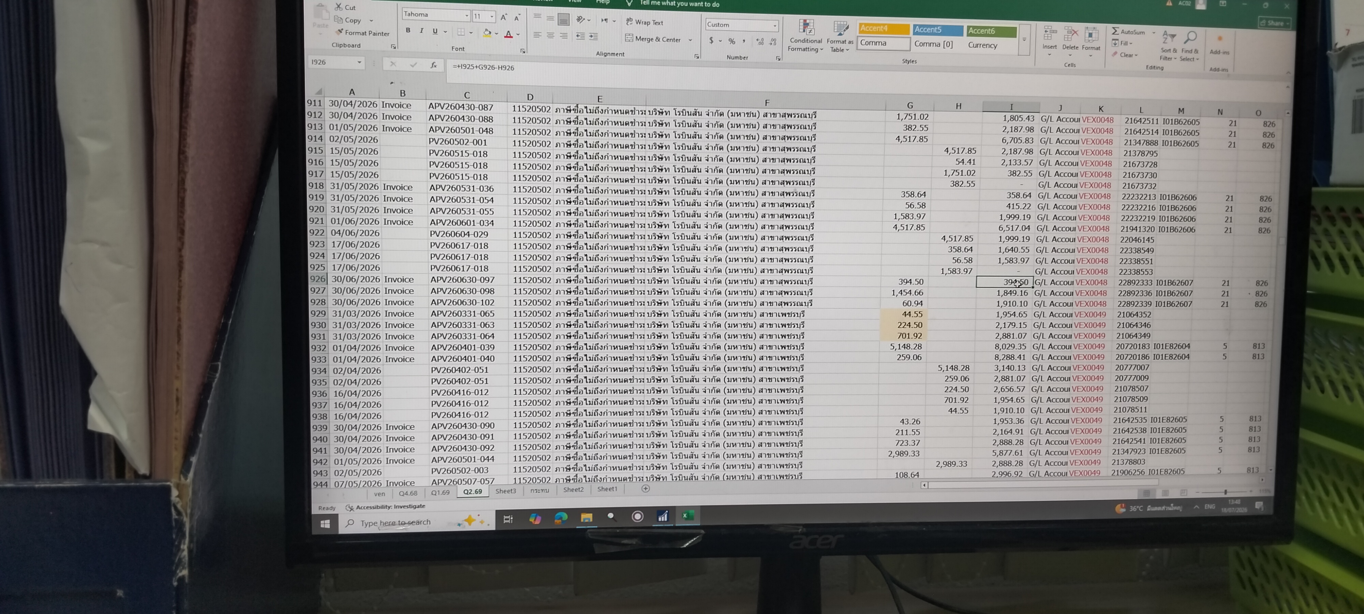Click the Decrease Decimal icon
The image size is (1364, 614).
coord(773,42)
